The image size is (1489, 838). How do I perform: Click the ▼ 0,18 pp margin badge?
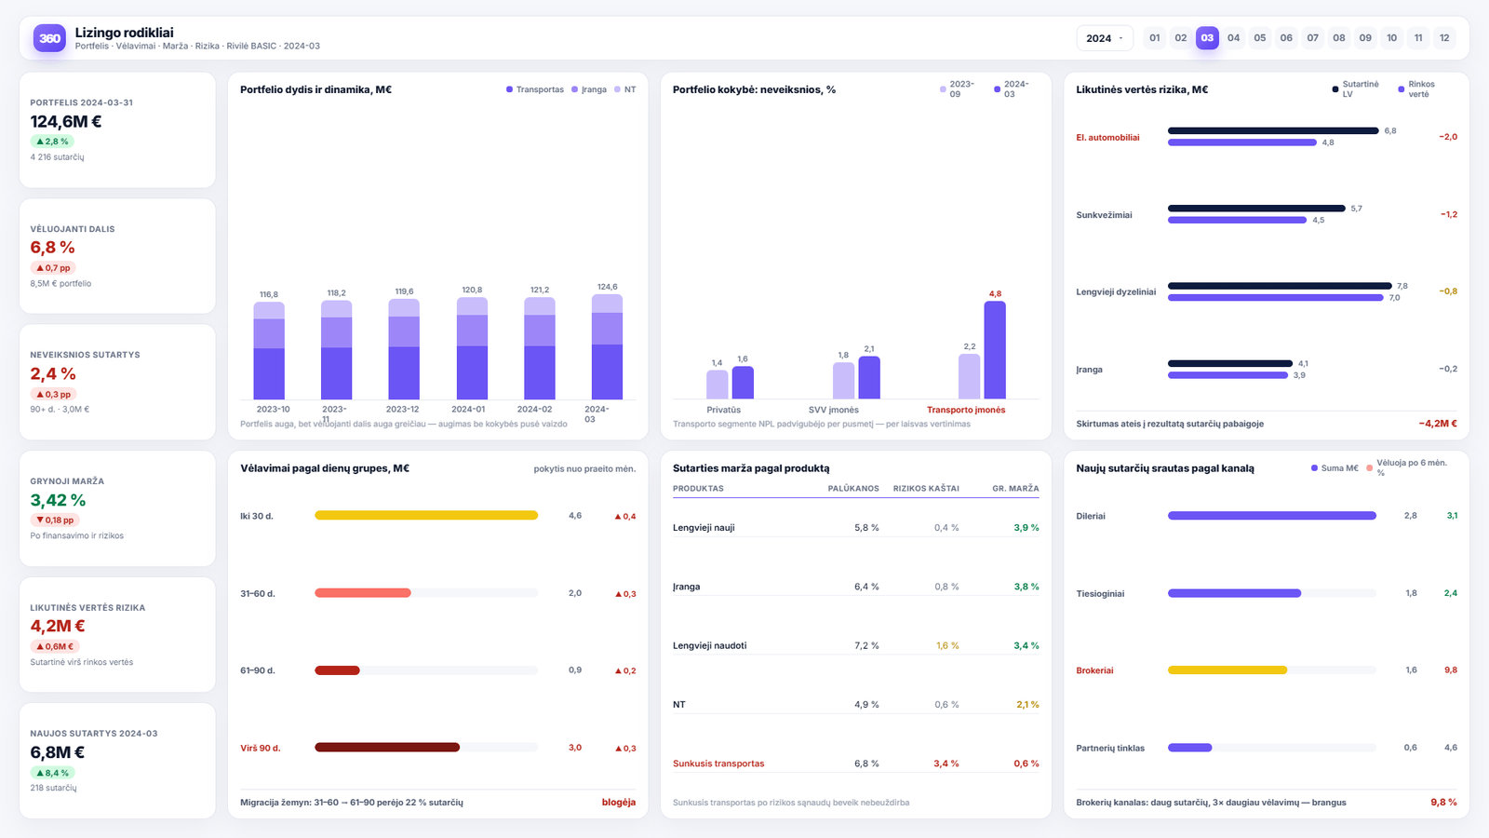55,520
